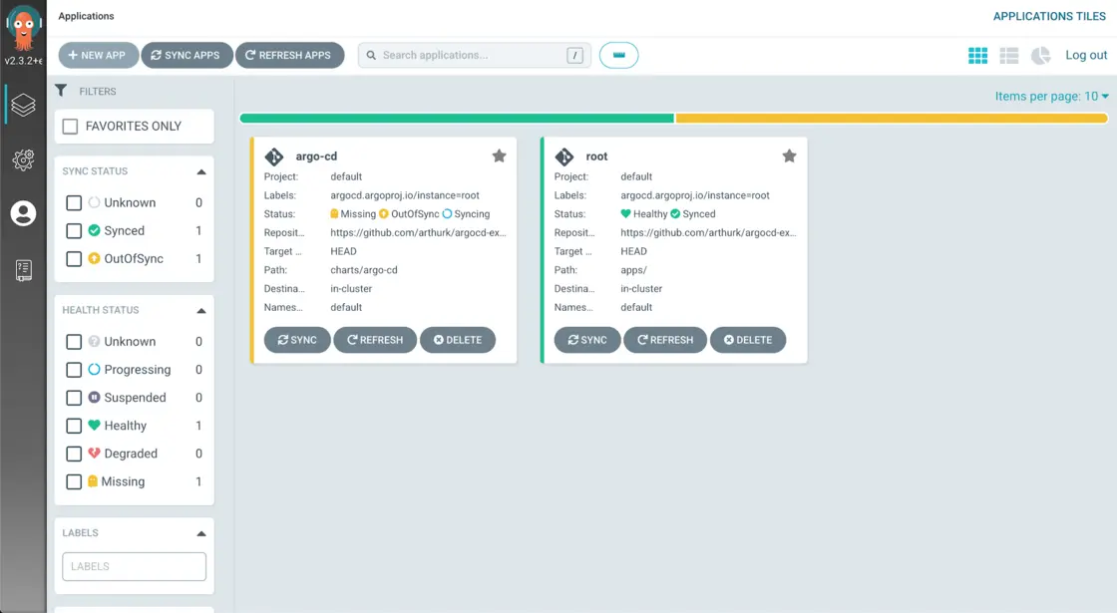Switch to applications list view

1009,56
